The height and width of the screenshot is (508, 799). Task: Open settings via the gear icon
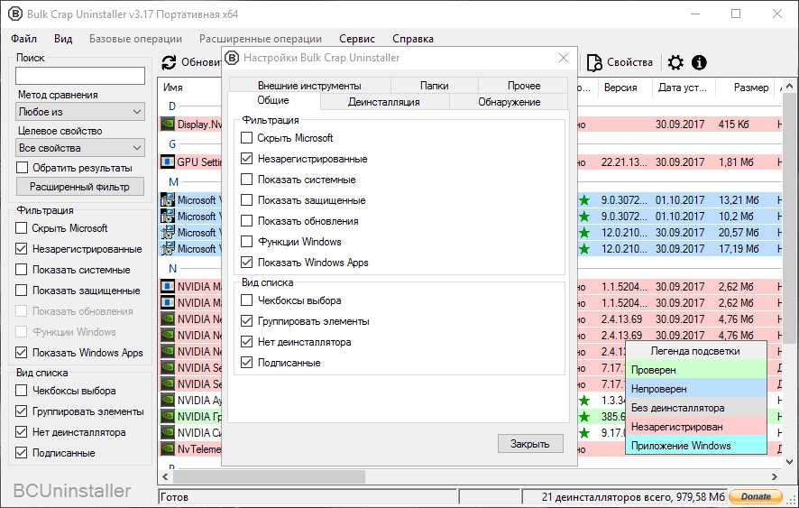click(x=675, y=63)
